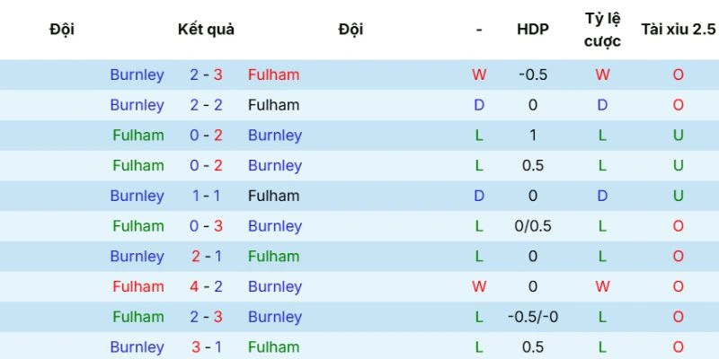Click the HDP value "1"
This screenshot has width=719, height=359.
[532, 136]
